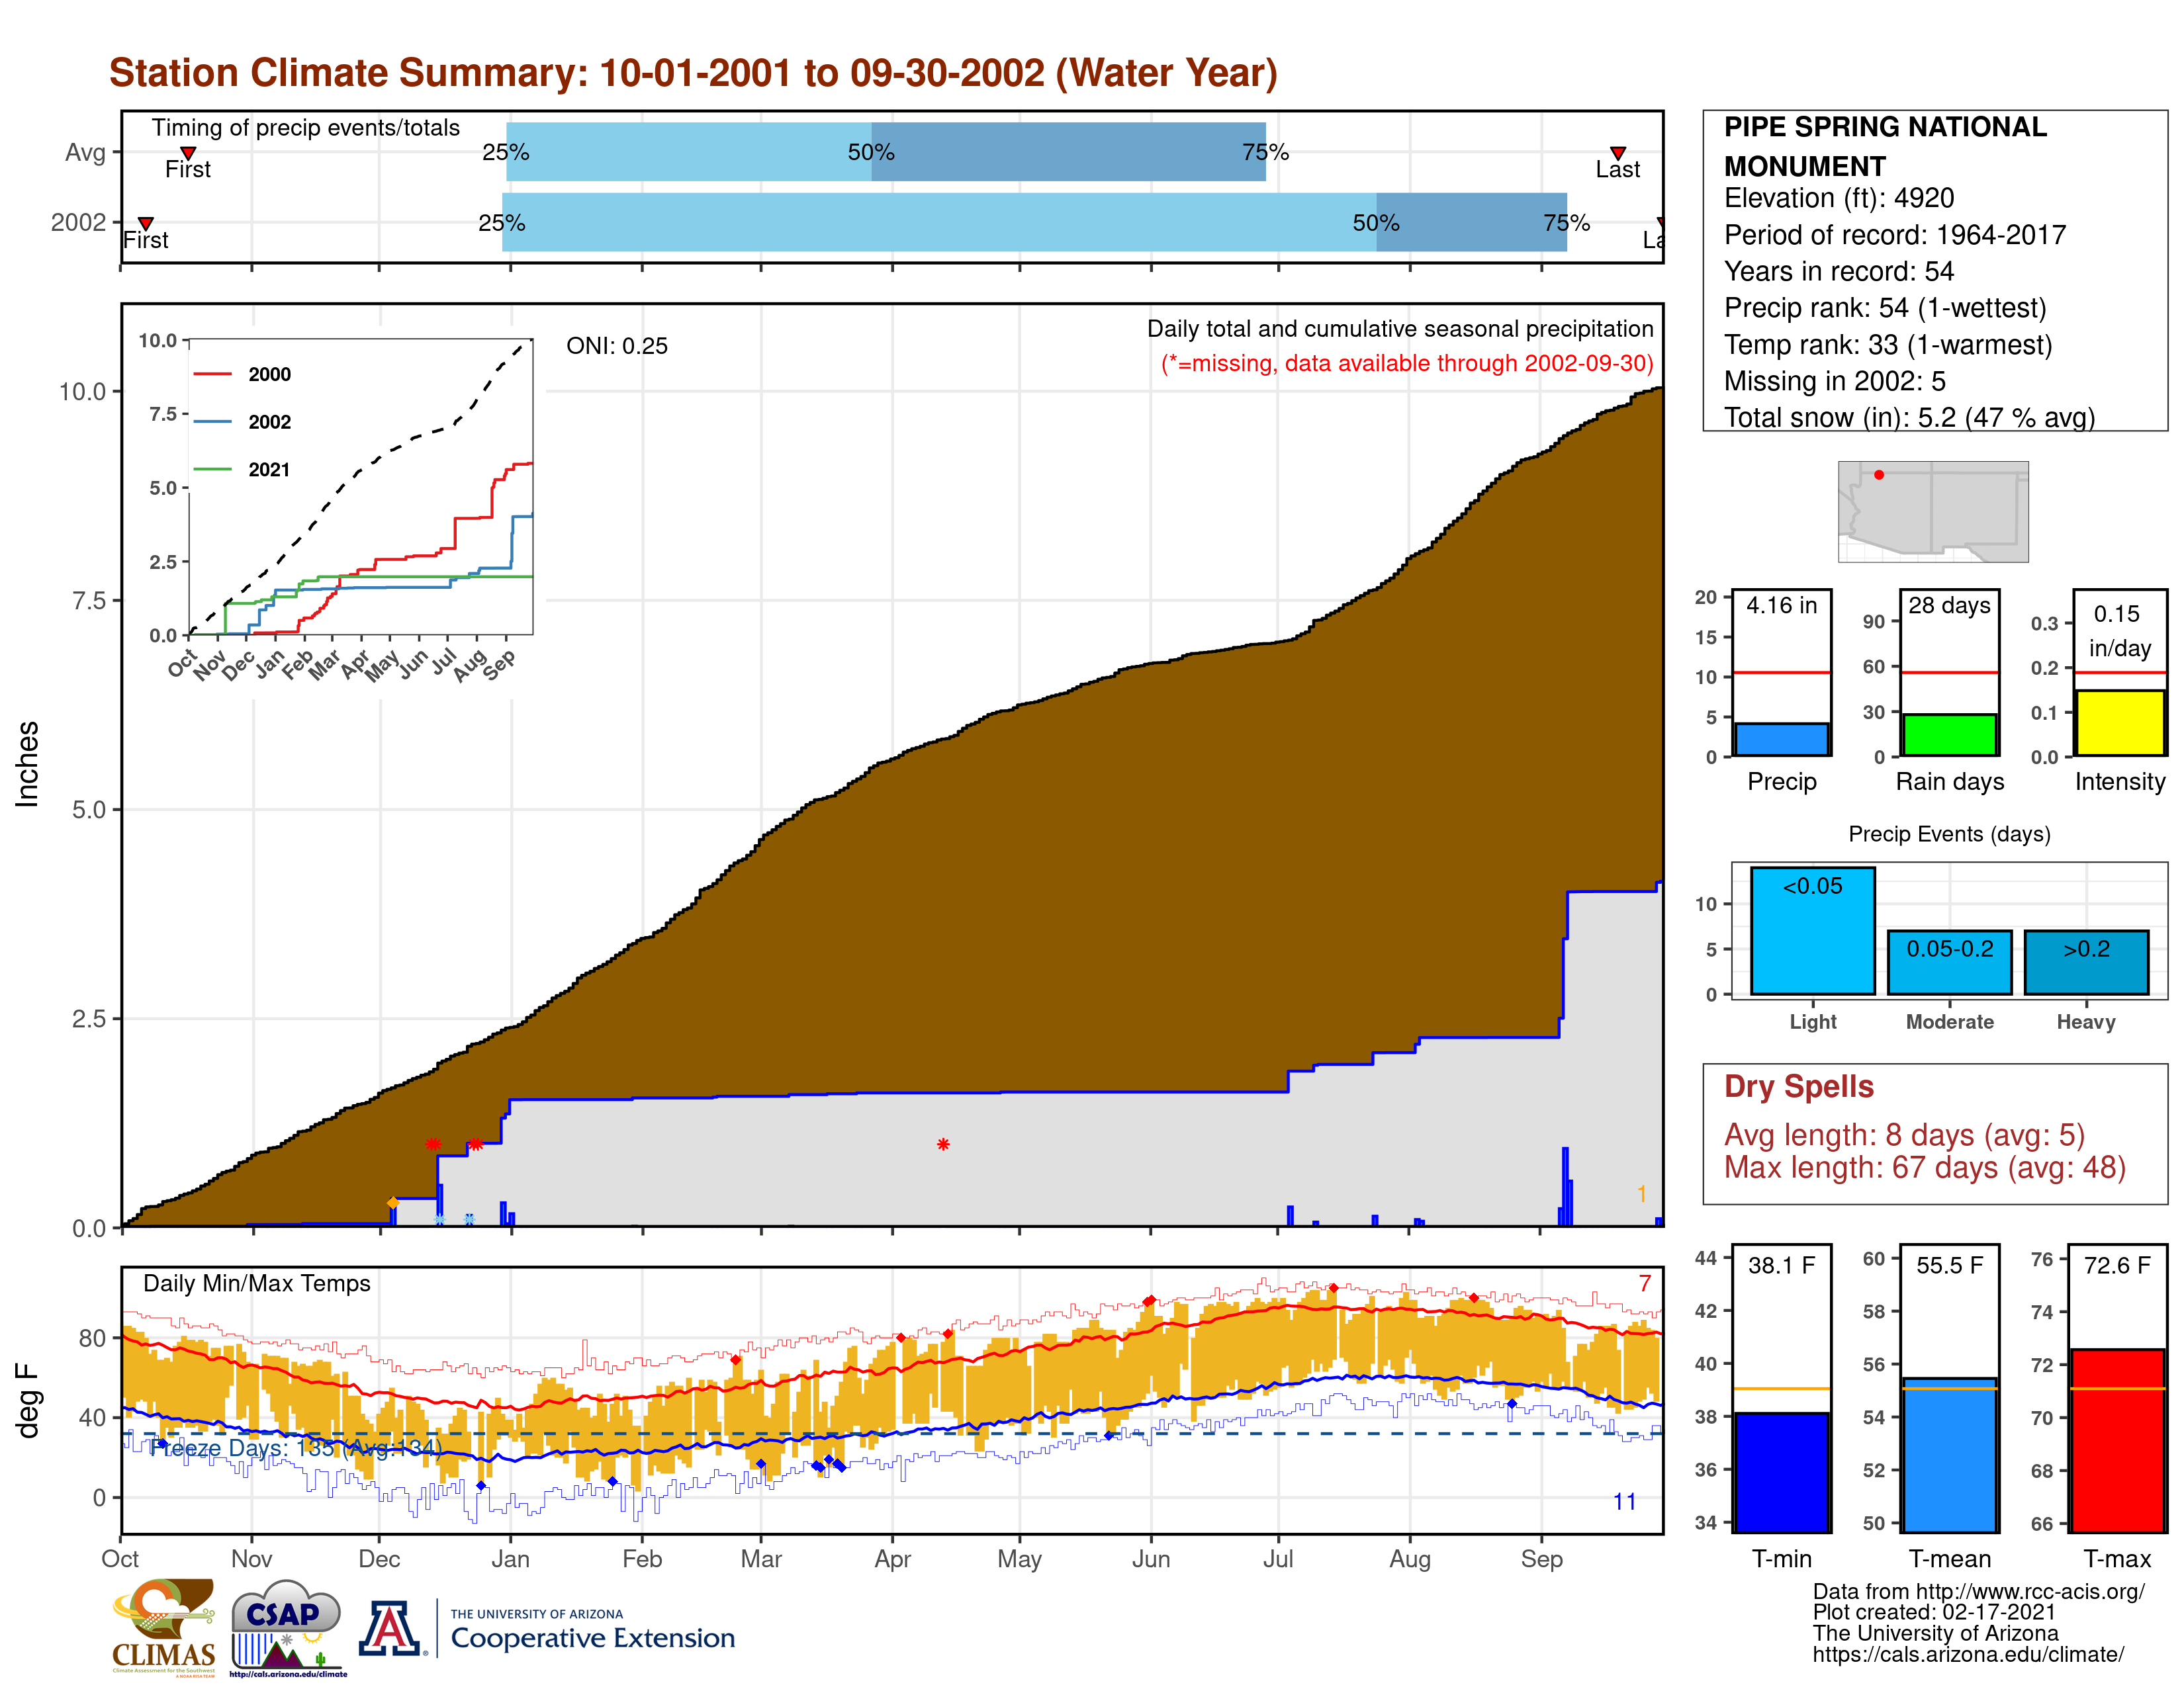Click the blue Precip bar labeled 4.16 in
Image resolution: width=2184 pixels, height=1687 pixels.
[1781, 740]
